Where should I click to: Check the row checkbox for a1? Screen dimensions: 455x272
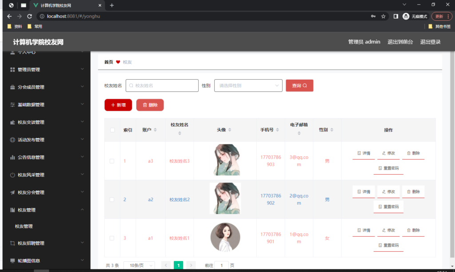tap(112, 238)
